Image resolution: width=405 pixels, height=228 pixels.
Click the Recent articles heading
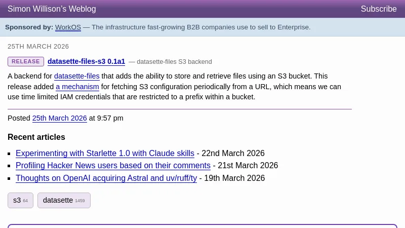(x=36, y=137)
